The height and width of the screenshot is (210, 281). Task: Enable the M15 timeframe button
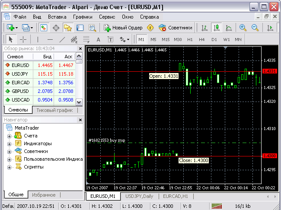pyautogui.click(x=166, y=39)
